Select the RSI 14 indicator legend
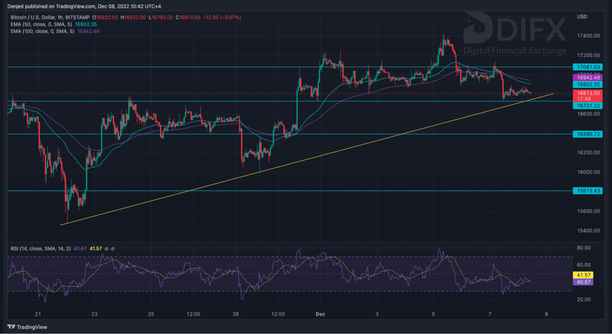The height and width of the screenshot is (334, 612). click(x=40, y=249)
